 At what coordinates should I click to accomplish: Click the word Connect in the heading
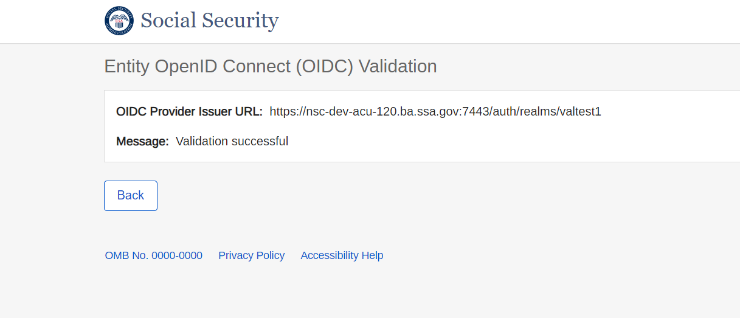(x=257, y=66)
